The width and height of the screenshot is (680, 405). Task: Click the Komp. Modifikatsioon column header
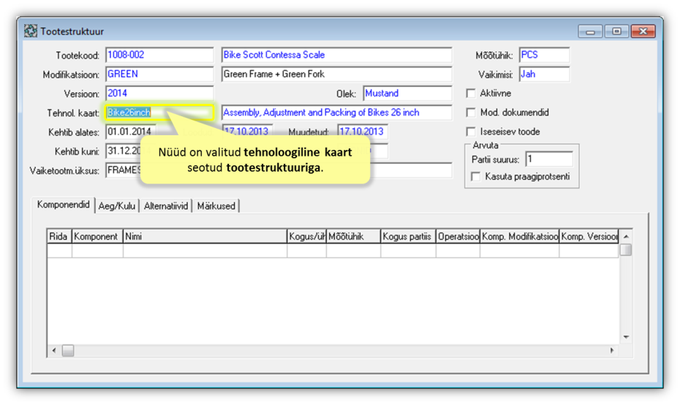(519, 236)
